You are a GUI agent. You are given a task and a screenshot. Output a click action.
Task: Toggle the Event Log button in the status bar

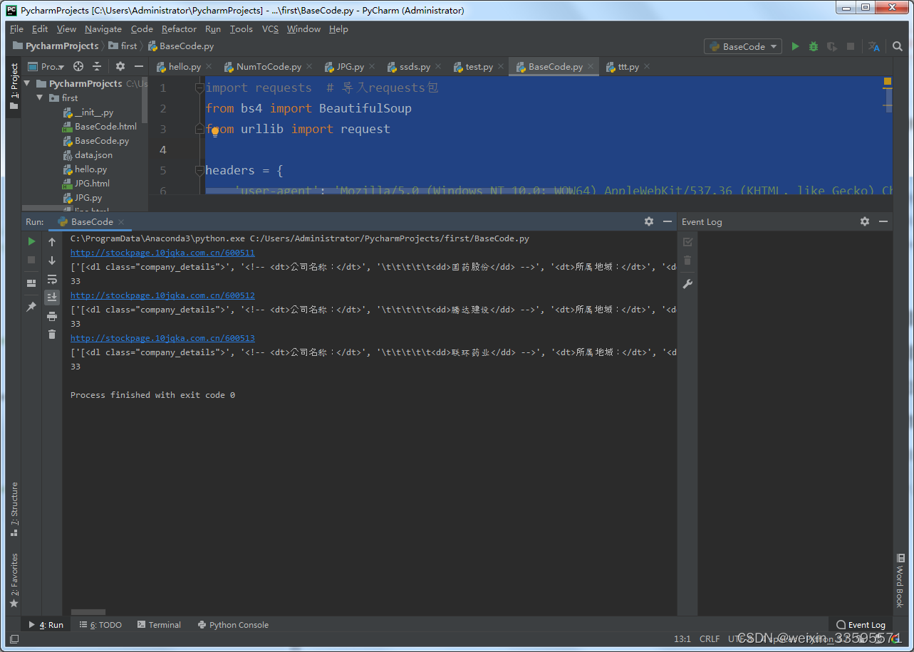(861, 625)
